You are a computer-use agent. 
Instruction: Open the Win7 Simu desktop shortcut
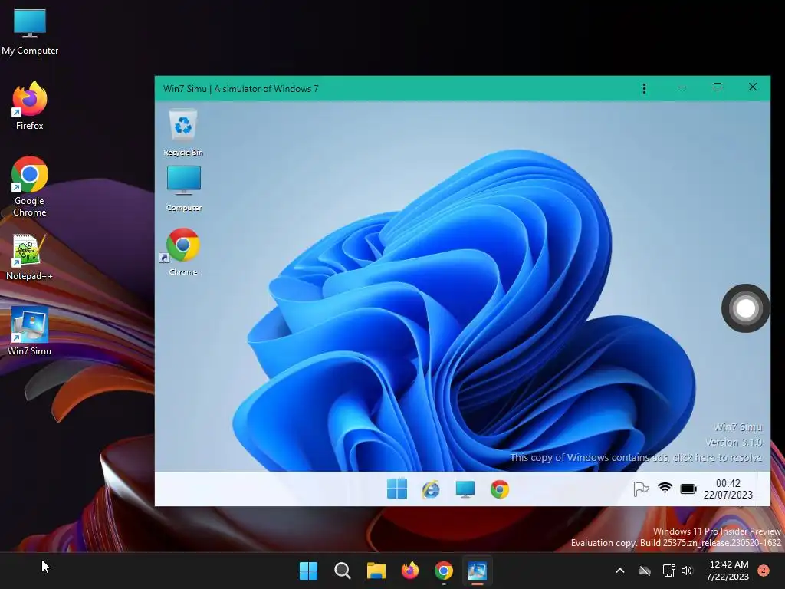(x=30, y=331)
